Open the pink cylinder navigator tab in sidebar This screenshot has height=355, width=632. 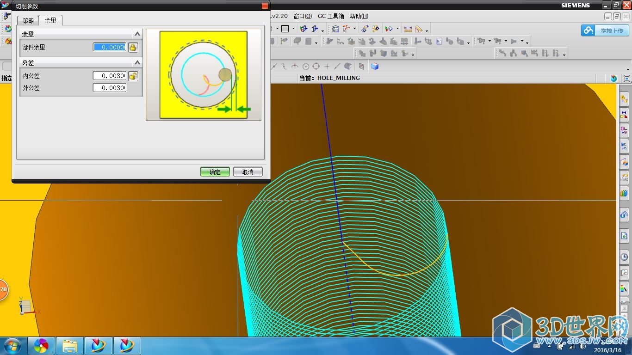point(624,131)
